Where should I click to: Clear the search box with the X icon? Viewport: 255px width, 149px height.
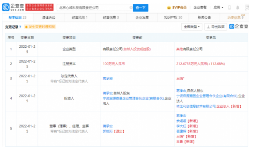tap(131, 8)
